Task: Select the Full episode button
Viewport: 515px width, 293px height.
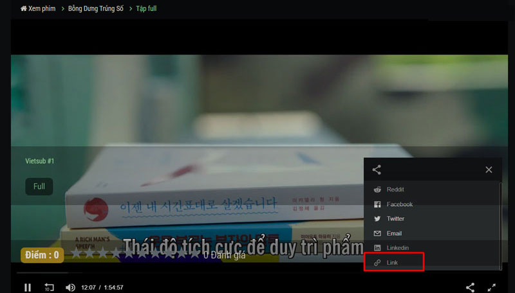Action: (x=39, y=186)
